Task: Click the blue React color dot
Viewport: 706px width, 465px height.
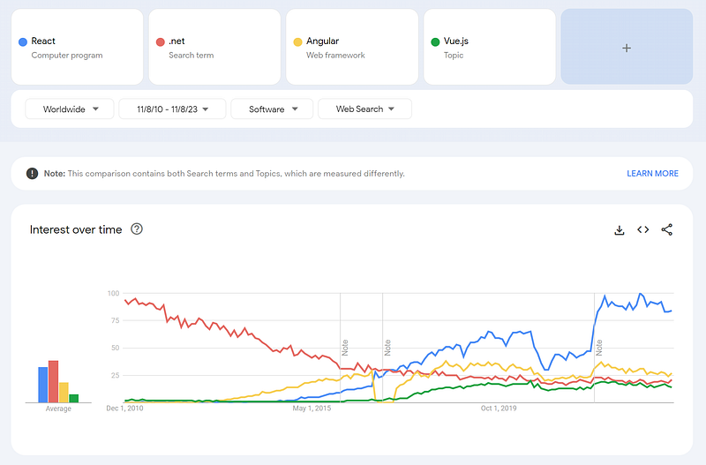Action: [23, 41]
